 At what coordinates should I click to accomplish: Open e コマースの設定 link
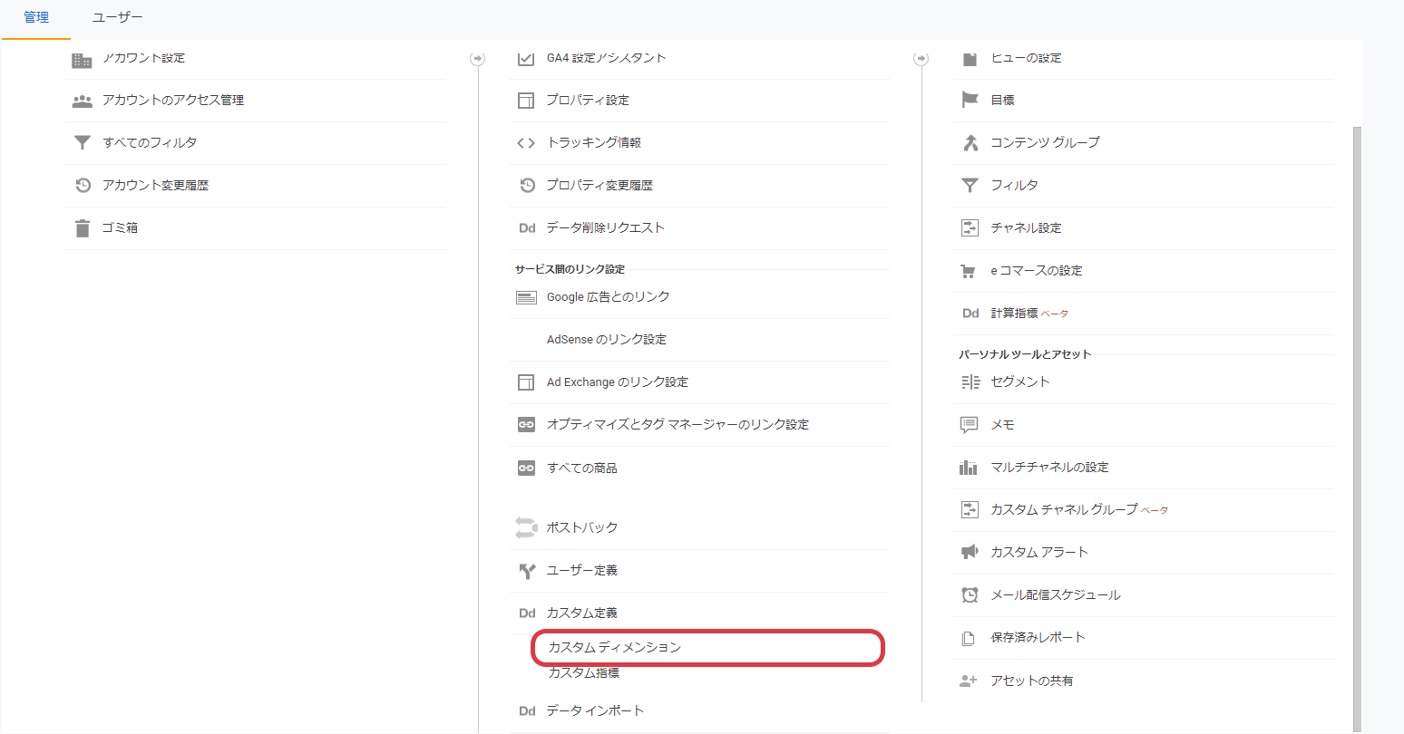(1037, 271)
